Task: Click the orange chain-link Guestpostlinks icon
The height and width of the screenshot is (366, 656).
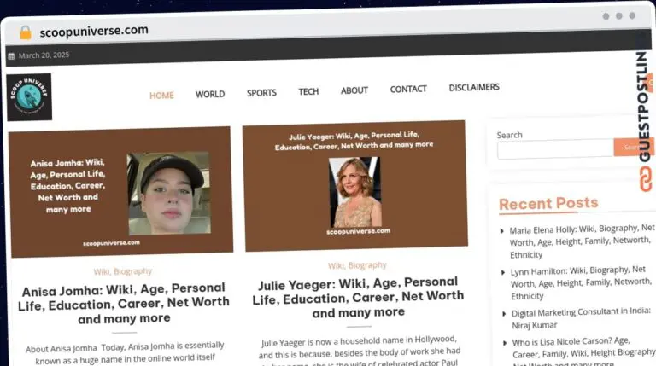Action: [x=646, y=179]
